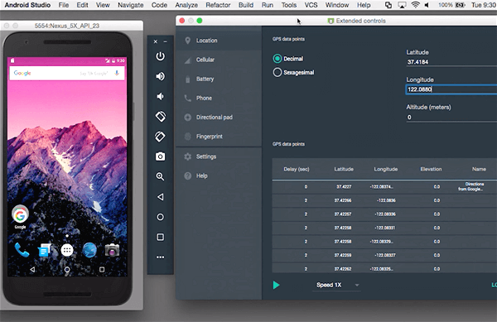Open the Battery section

pos(219,79)
